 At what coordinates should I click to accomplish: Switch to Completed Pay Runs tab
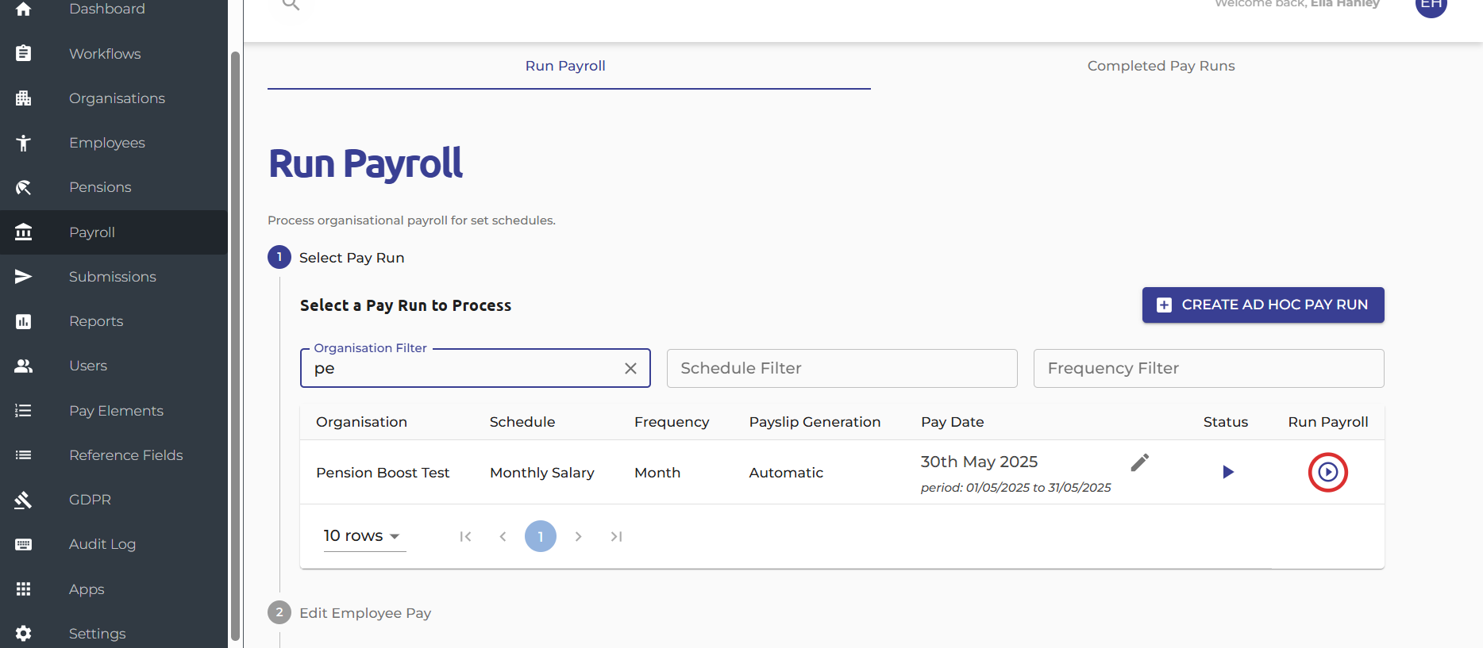coord(1161,66)
